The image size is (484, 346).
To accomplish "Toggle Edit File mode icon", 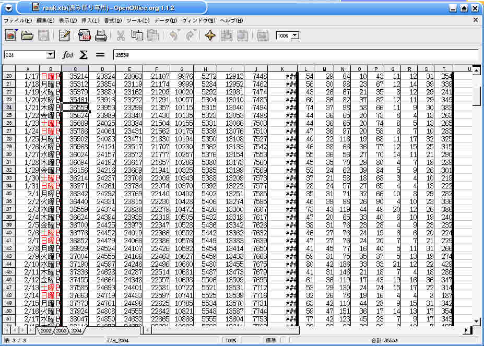I will [x=64, y=35].
